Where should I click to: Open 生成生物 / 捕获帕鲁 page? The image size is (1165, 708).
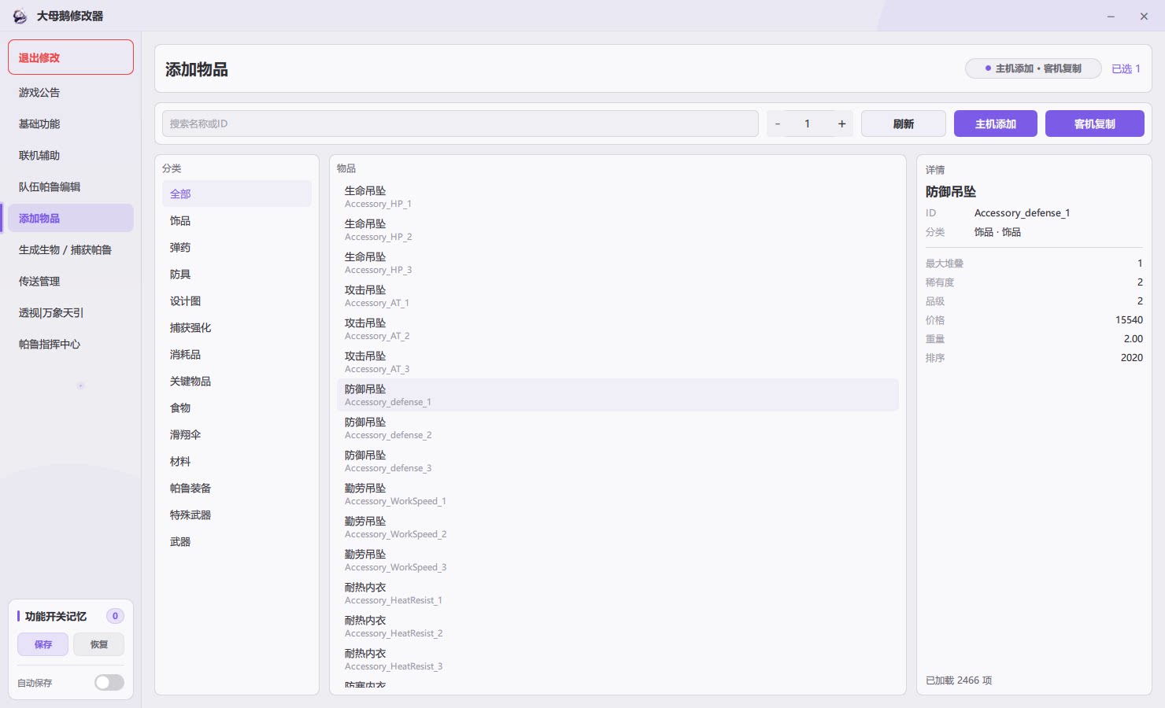[x=71, y=250]
